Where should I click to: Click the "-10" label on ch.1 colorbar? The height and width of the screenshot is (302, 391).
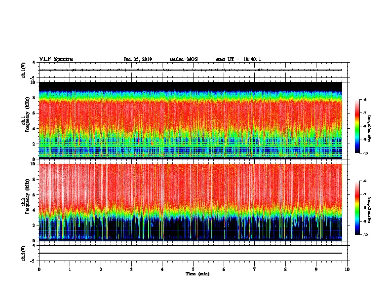coord(365,153)
